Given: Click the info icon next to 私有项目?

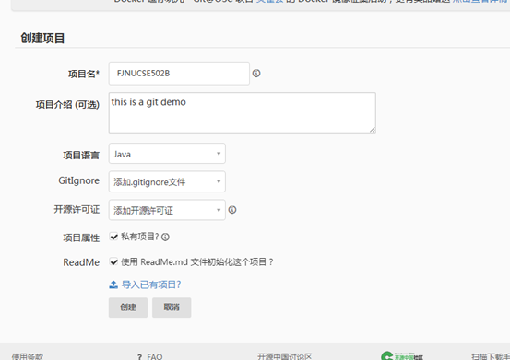Looking at the screenshot, I should (165, 238).
